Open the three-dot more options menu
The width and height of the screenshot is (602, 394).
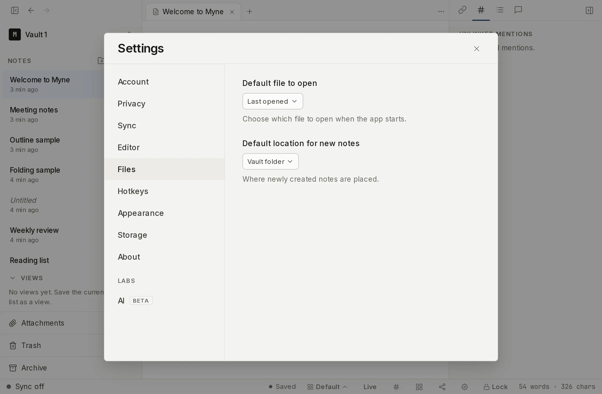click(441, 11)
